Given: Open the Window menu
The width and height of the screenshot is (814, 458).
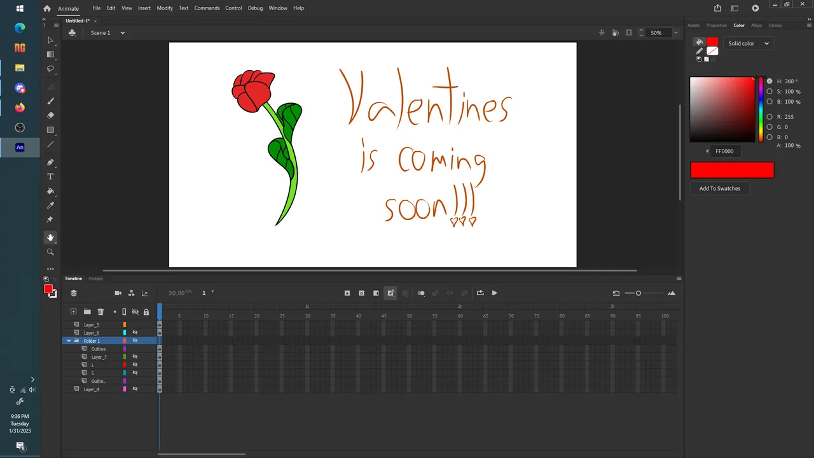Looking at the screenshot, I should (x=278, y=8).
